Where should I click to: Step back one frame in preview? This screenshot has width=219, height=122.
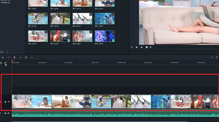(x=132, y=47)
